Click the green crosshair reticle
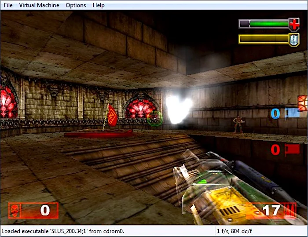This screenshot has width=308, height=237. pyautogui.click(x=155, y=118)
